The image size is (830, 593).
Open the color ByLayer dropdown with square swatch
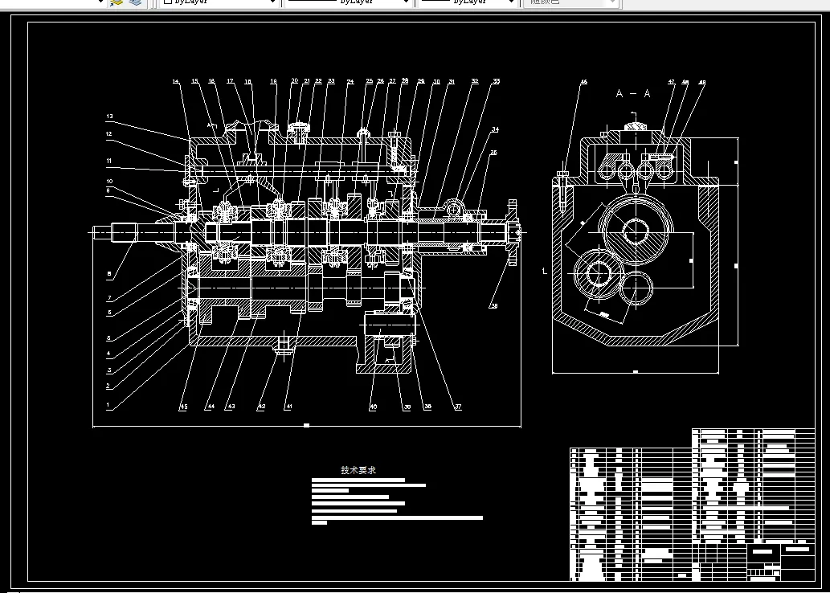[219, 2]
